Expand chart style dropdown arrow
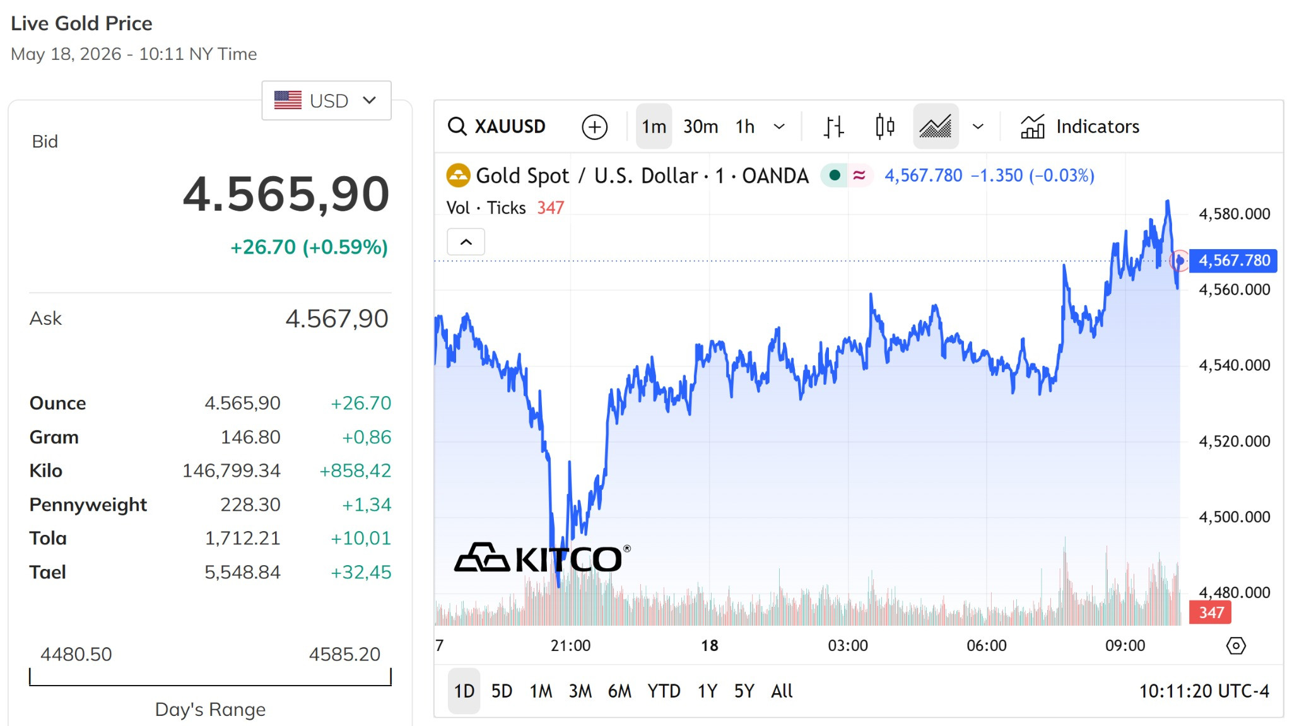1292x726 pixels. pyautogui.click(x=978, y=127)
